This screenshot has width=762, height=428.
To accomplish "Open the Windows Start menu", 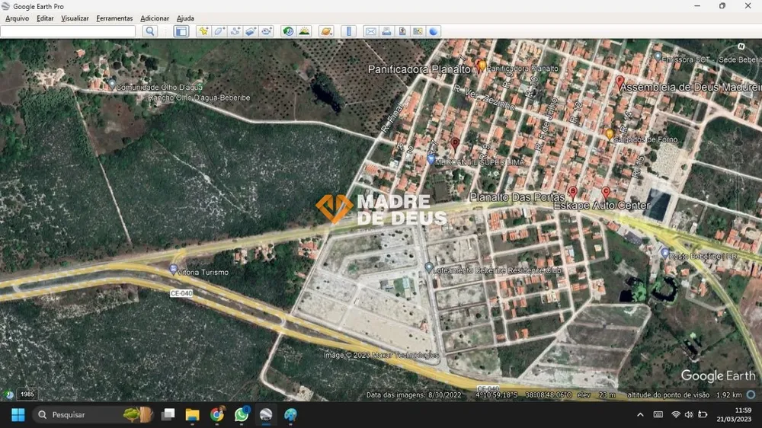I will point(18,414).
